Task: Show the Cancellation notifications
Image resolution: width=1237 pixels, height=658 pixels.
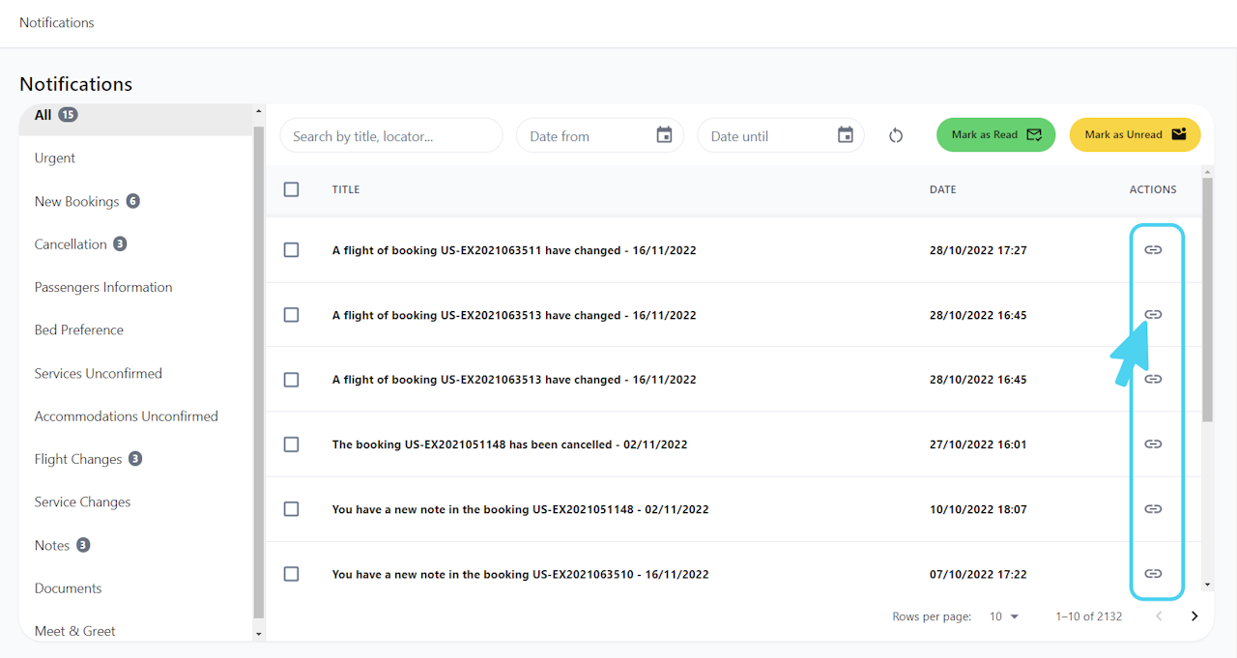Action: 71,244
